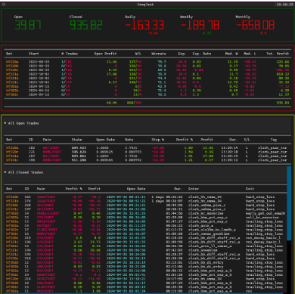Click the Enter column header in closed trades
The width and height of the screenshot is (295, 294).
(x=194, y=189)
